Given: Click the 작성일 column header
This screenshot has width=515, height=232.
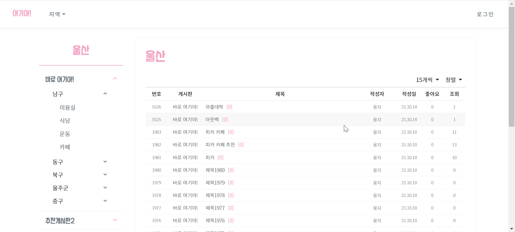Looking at the screenshot, I should [409, 94].
